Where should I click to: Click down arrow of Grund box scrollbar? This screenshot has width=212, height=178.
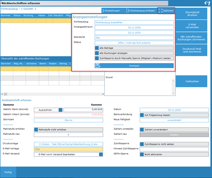coord(173,94)
